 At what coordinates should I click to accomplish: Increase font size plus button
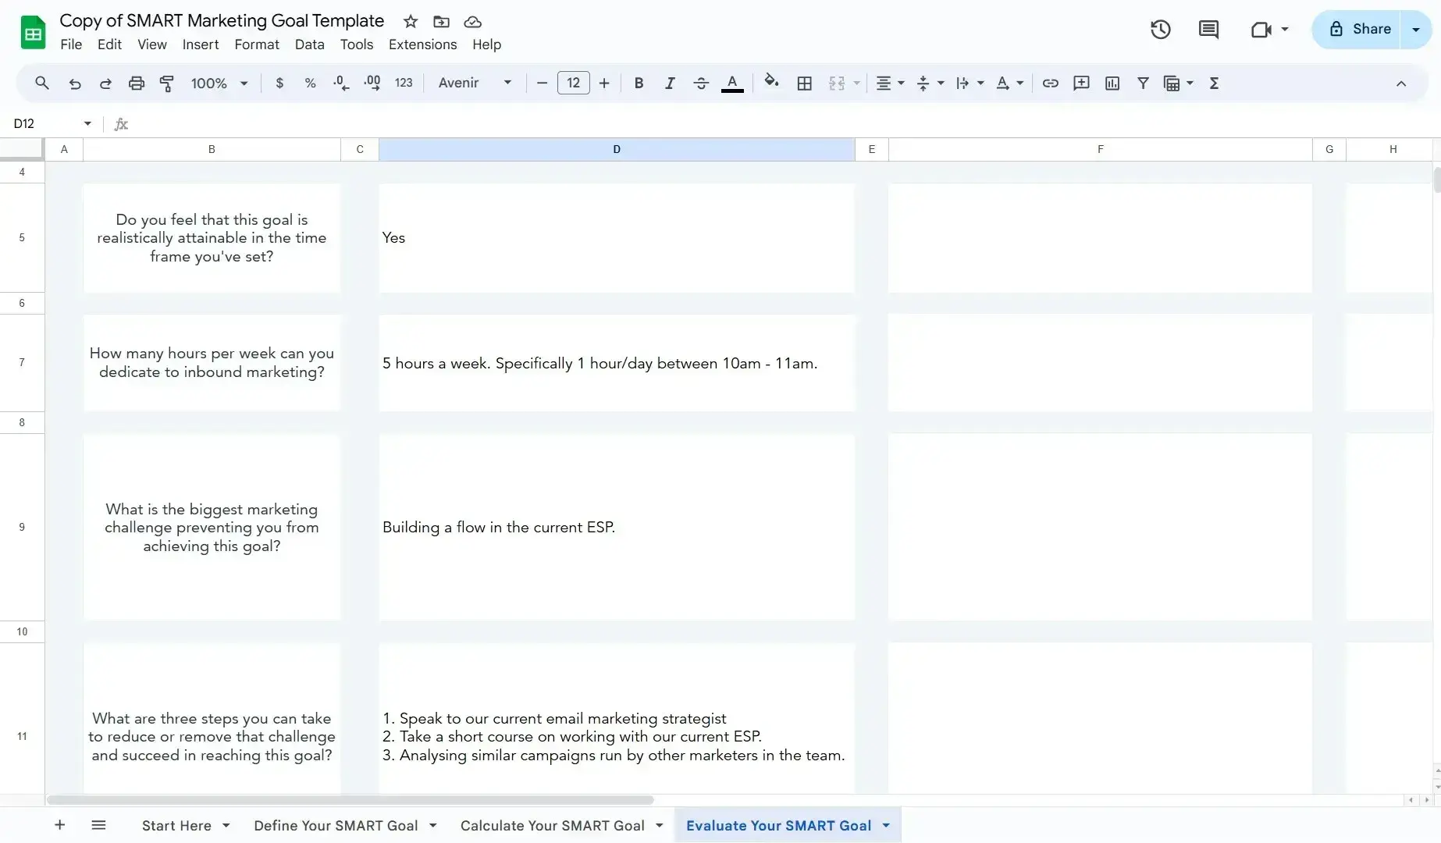(604, 84)
